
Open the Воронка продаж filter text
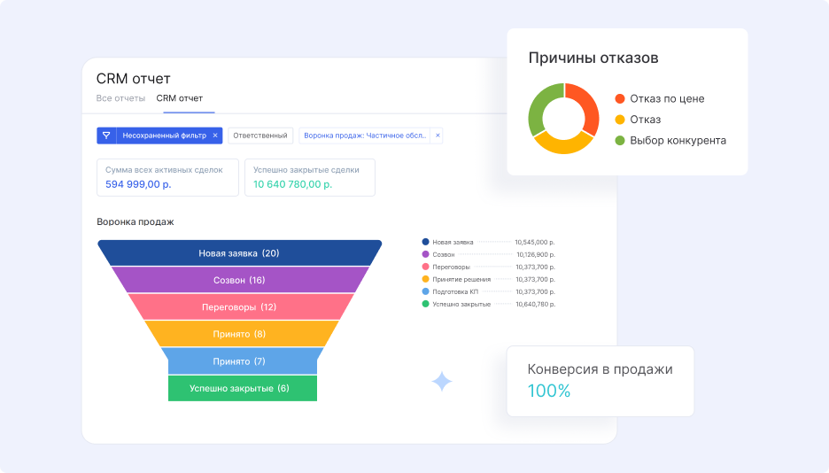366,136
